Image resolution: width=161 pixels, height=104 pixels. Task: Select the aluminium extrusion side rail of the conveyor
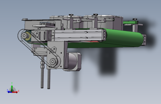point(78,35)
